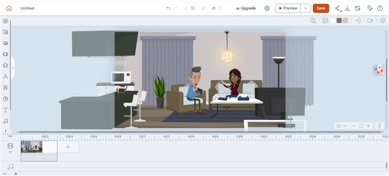
Task: Pick the white color swatch
Action: (x=333, y=20)
